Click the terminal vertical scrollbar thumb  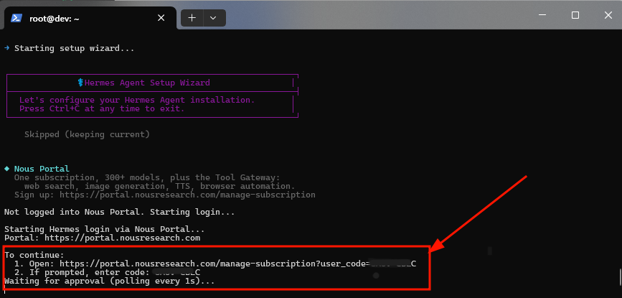(x=620, y=276)
